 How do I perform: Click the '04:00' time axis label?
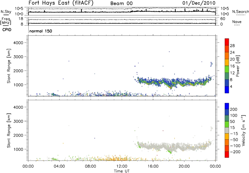click(59, 166)
